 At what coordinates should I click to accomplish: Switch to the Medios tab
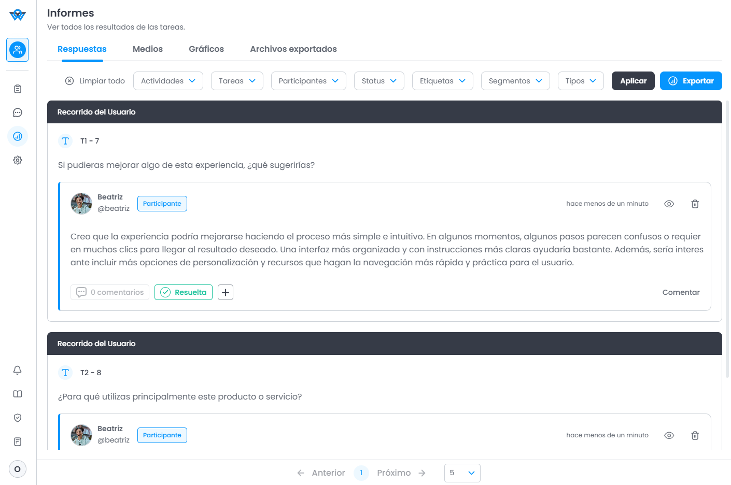pos(148,49)
